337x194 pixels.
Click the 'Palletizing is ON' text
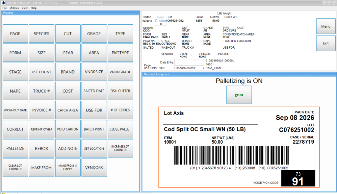pos(239,81)
